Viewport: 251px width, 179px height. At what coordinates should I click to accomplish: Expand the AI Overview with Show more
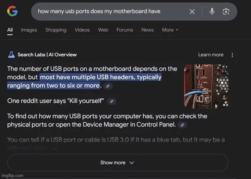pyautogui.click(x=118, y=163)
